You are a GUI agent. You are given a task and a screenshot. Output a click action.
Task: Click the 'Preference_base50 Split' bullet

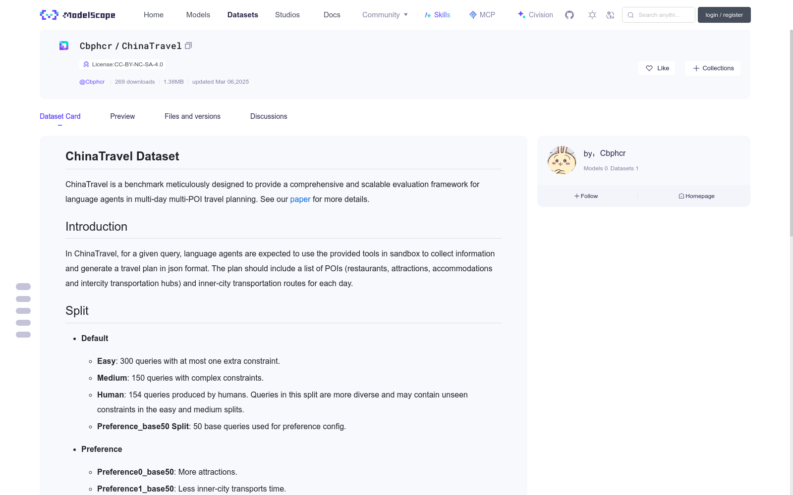(x=222, y=427)
